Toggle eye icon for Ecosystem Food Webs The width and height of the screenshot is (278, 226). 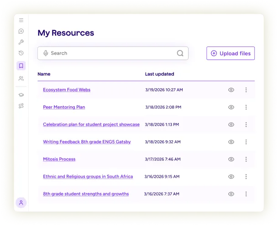click(231, 90)
